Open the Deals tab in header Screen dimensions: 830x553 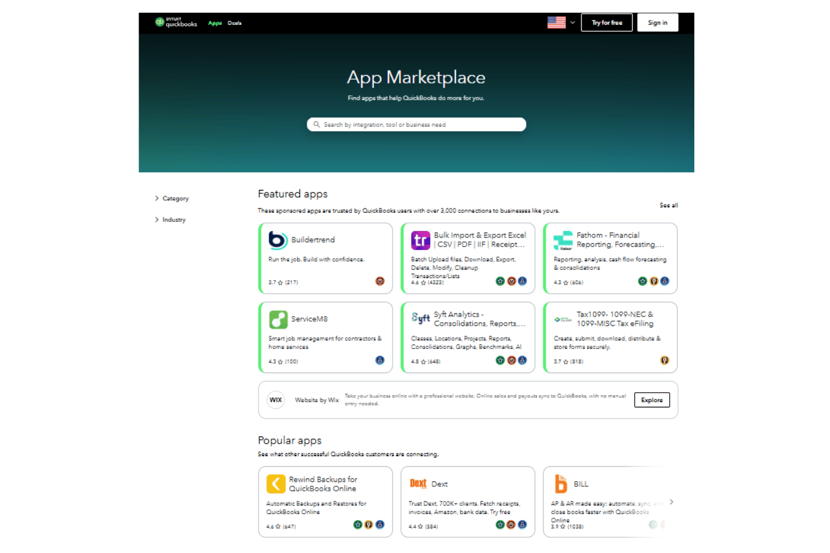(x=234, y=23)
